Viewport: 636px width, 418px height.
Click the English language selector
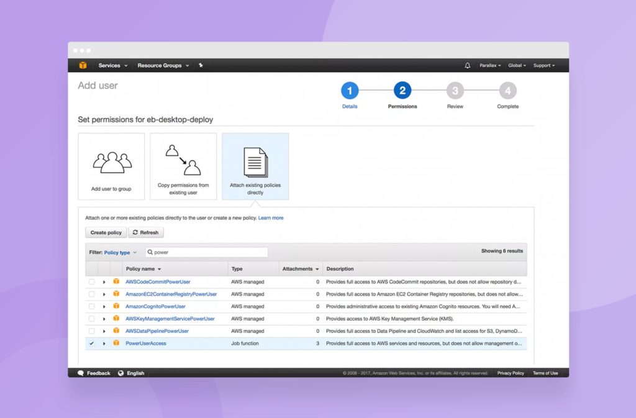pos(131,373)
